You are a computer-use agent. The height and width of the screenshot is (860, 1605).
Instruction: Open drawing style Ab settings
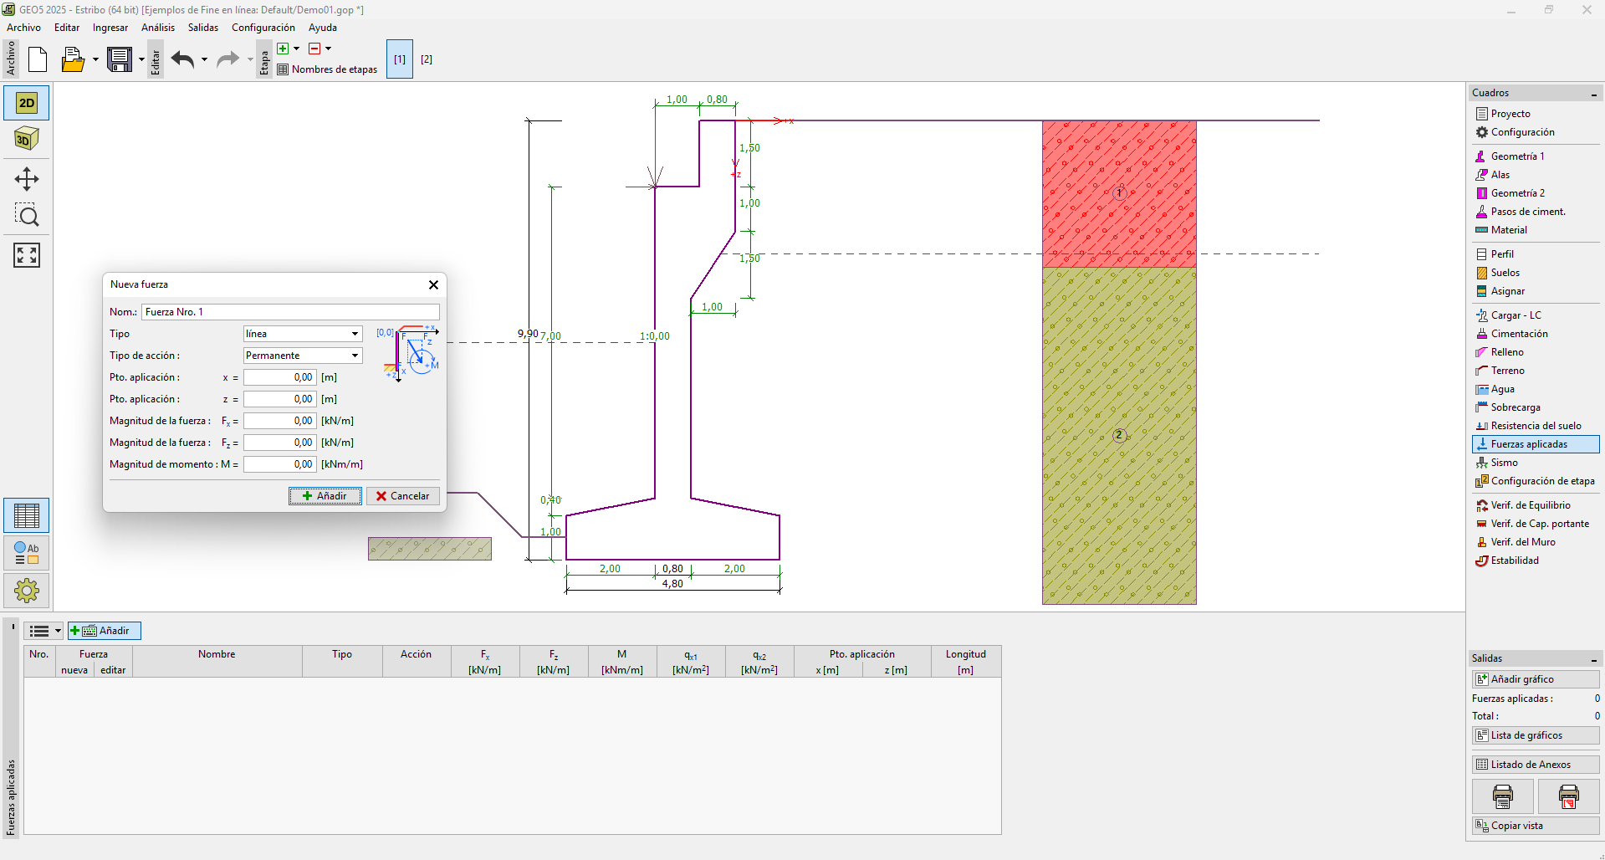(27, 554)
